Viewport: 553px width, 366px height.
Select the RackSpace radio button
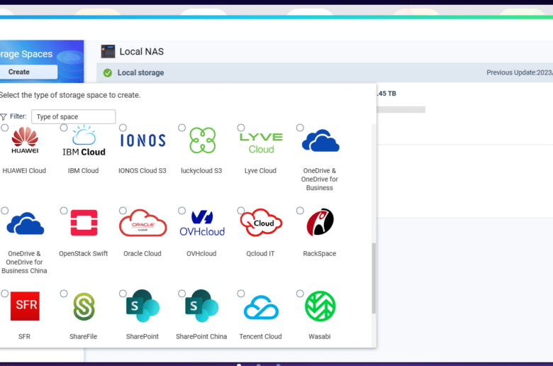pyautogui.click(x=300, y=211)
